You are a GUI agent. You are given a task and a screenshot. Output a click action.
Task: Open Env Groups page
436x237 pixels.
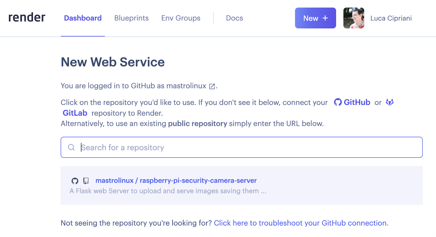[x=181, y=18]
